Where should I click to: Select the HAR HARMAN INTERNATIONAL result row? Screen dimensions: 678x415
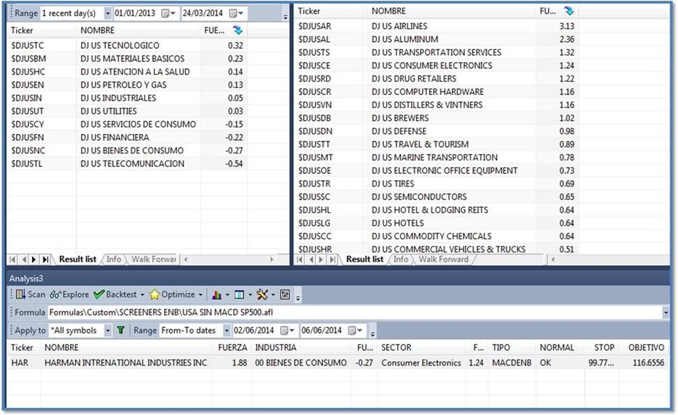coord(338,363)
